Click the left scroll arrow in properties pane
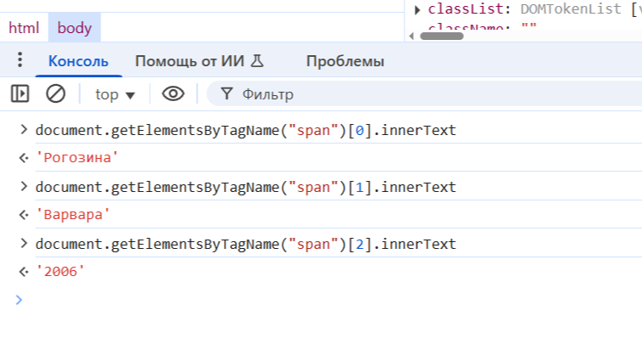The height and width of the screenshot is (361, 642). click(x=411, y=35)
